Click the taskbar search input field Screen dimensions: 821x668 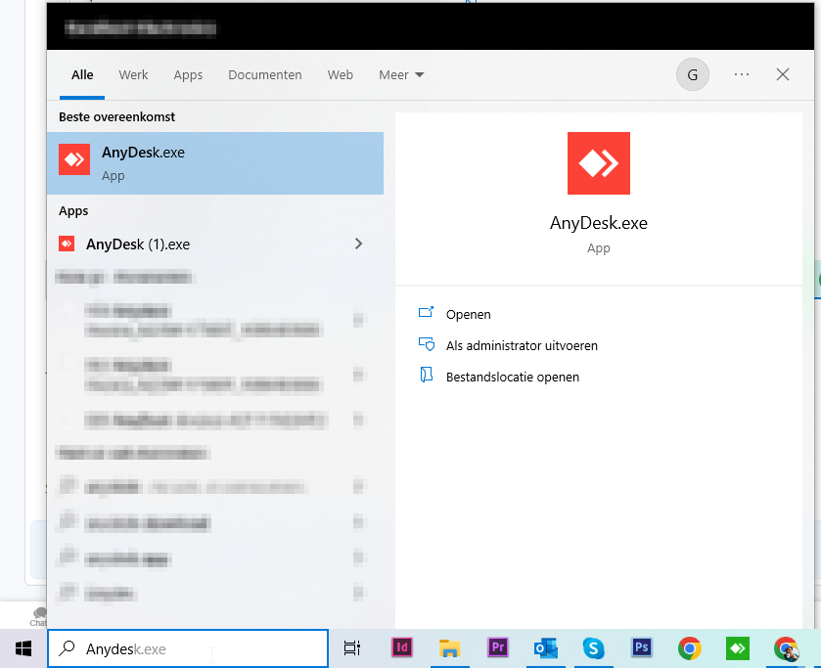[188, 649]
